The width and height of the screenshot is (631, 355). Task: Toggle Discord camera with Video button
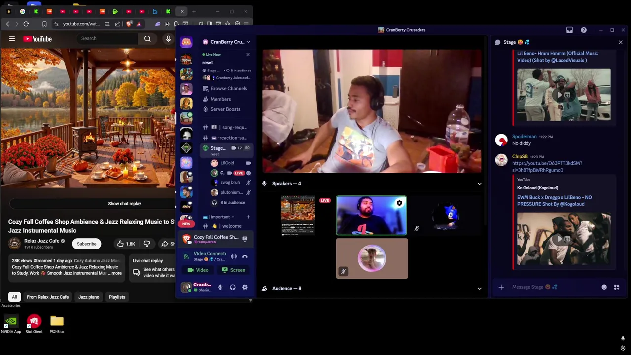coord(198,270)
